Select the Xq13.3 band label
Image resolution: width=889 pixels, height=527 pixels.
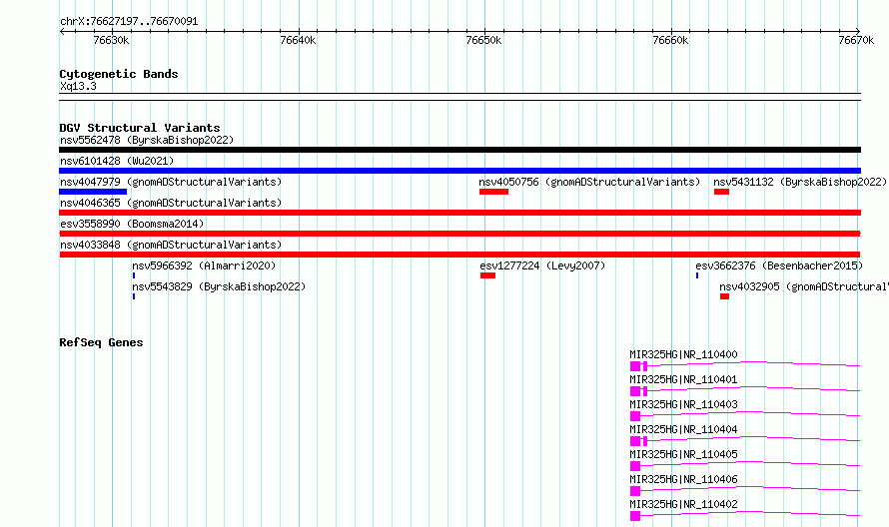(78, 86)
